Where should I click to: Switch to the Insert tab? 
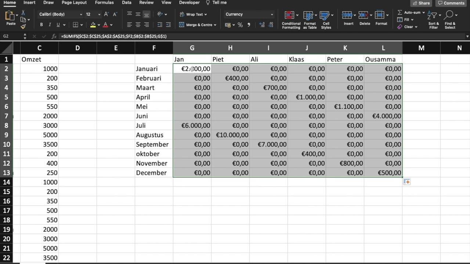29,3
